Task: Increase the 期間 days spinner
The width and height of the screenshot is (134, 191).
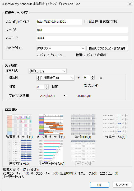Action: click(47, 86)
